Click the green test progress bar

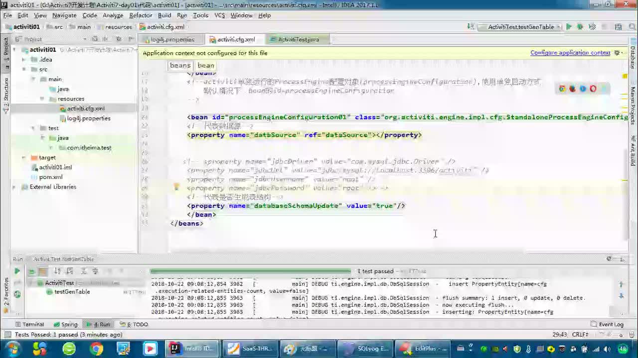click(x=250, y=271)
